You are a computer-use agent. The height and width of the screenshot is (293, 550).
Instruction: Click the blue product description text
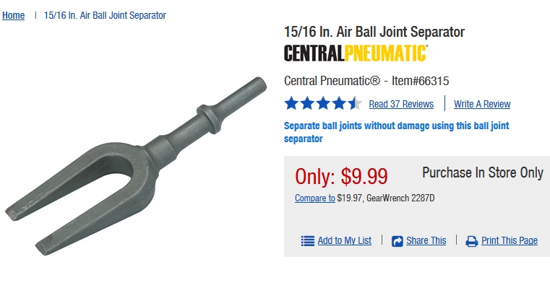[x=397, y=132]
